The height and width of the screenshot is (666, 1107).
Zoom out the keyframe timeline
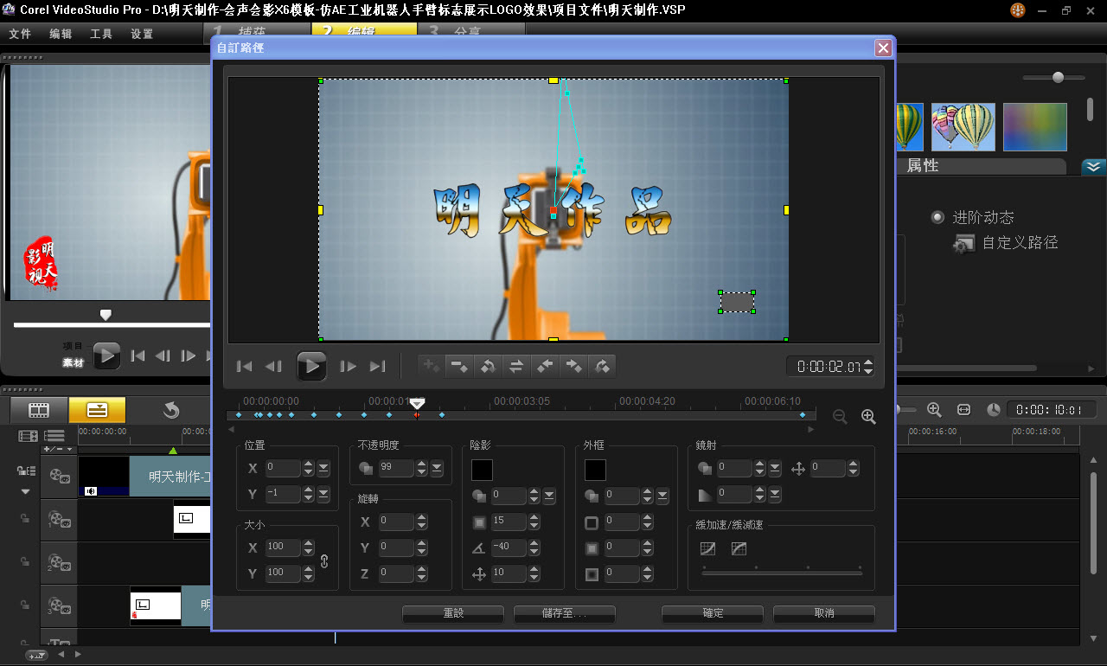(x=840, y=416)
